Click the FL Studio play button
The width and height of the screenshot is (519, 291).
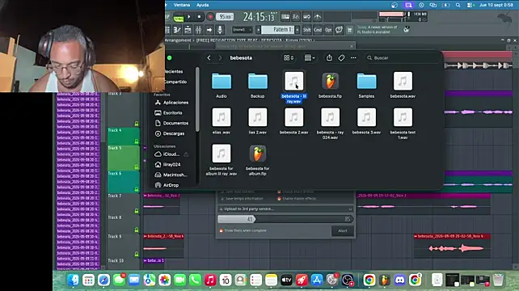click(x=189, y=16)
